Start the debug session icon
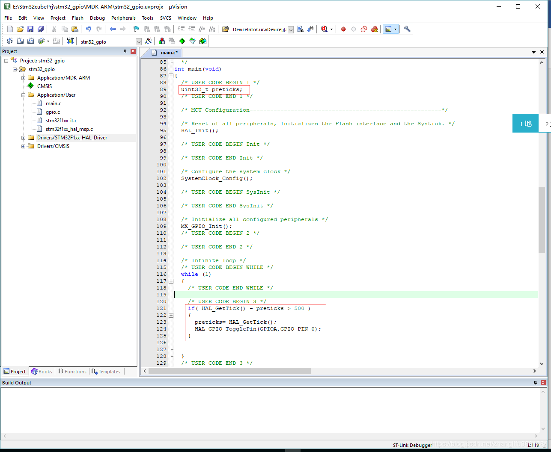 point(324,29)
